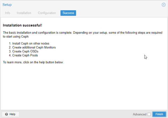Enable the Advanced checkbox
This screenshot has width=168, height=118.
(x=149, y=114)
